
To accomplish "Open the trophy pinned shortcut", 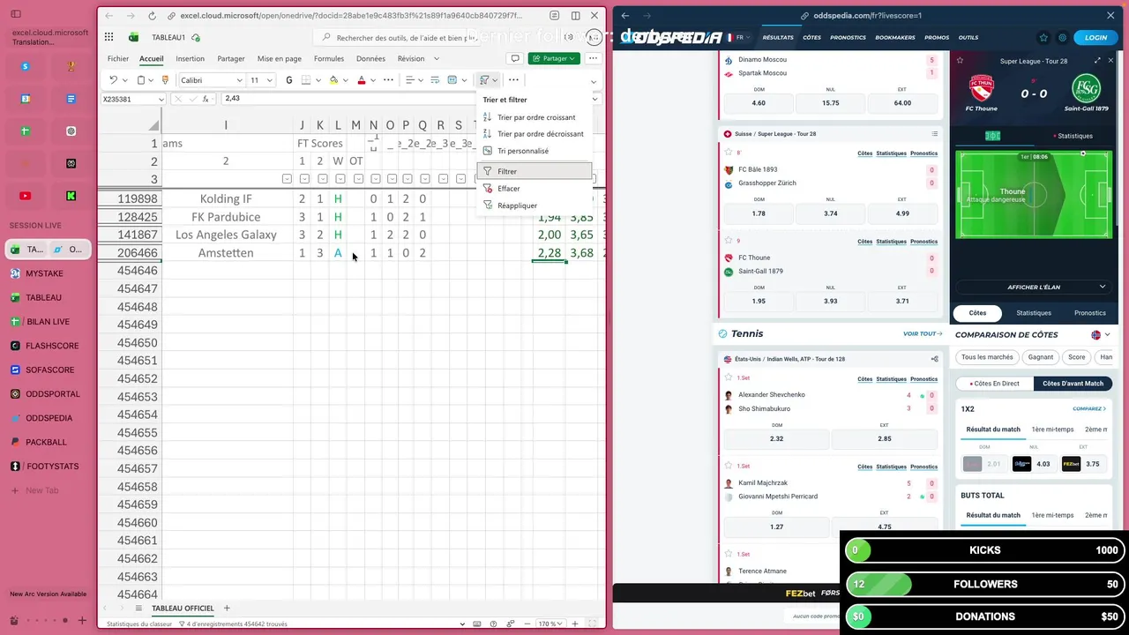I will (71, 66).
